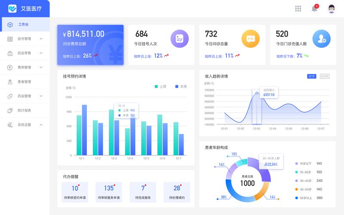Select 工作台 in the sidebar
The image size is (344, 215).
click(24, 25)
